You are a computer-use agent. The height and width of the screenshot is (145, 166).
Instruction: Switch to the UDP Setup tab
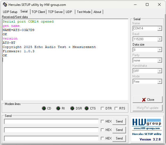click(x=10, y=12)
